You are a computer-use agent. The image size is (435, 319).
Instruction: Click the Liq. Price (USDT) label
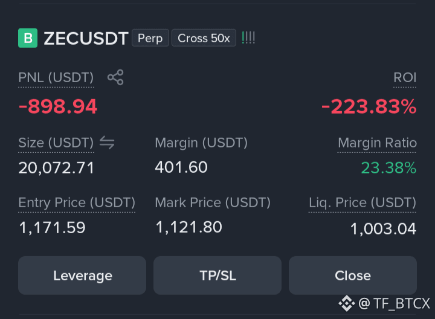pos(362,202)
